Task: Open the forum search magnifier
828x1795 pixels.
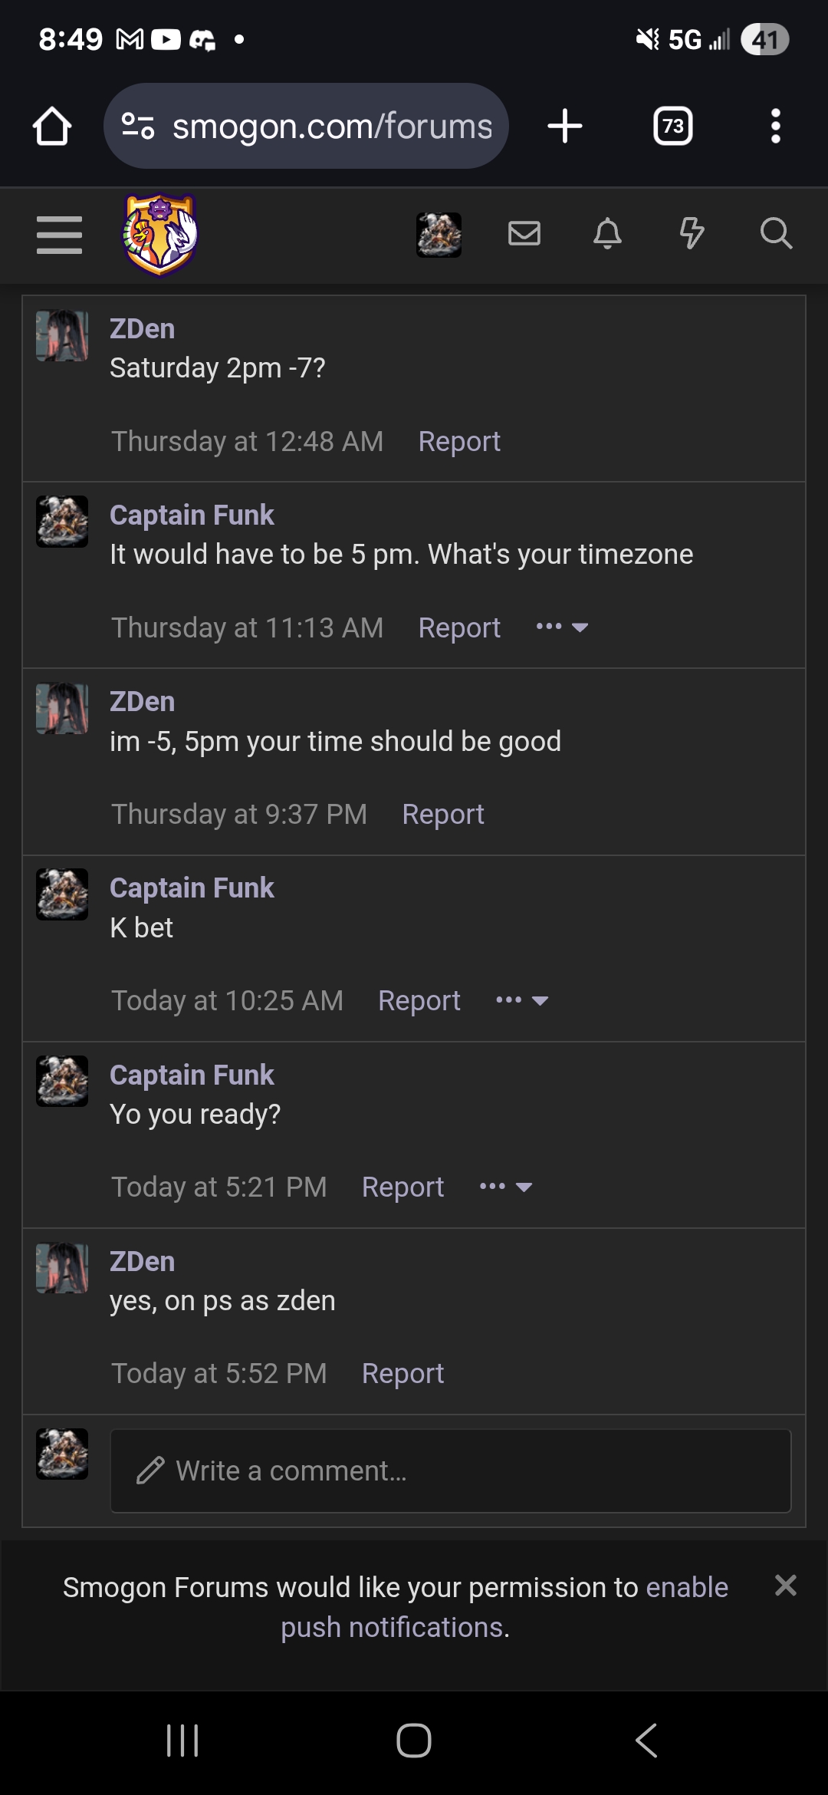Action: 776,233
